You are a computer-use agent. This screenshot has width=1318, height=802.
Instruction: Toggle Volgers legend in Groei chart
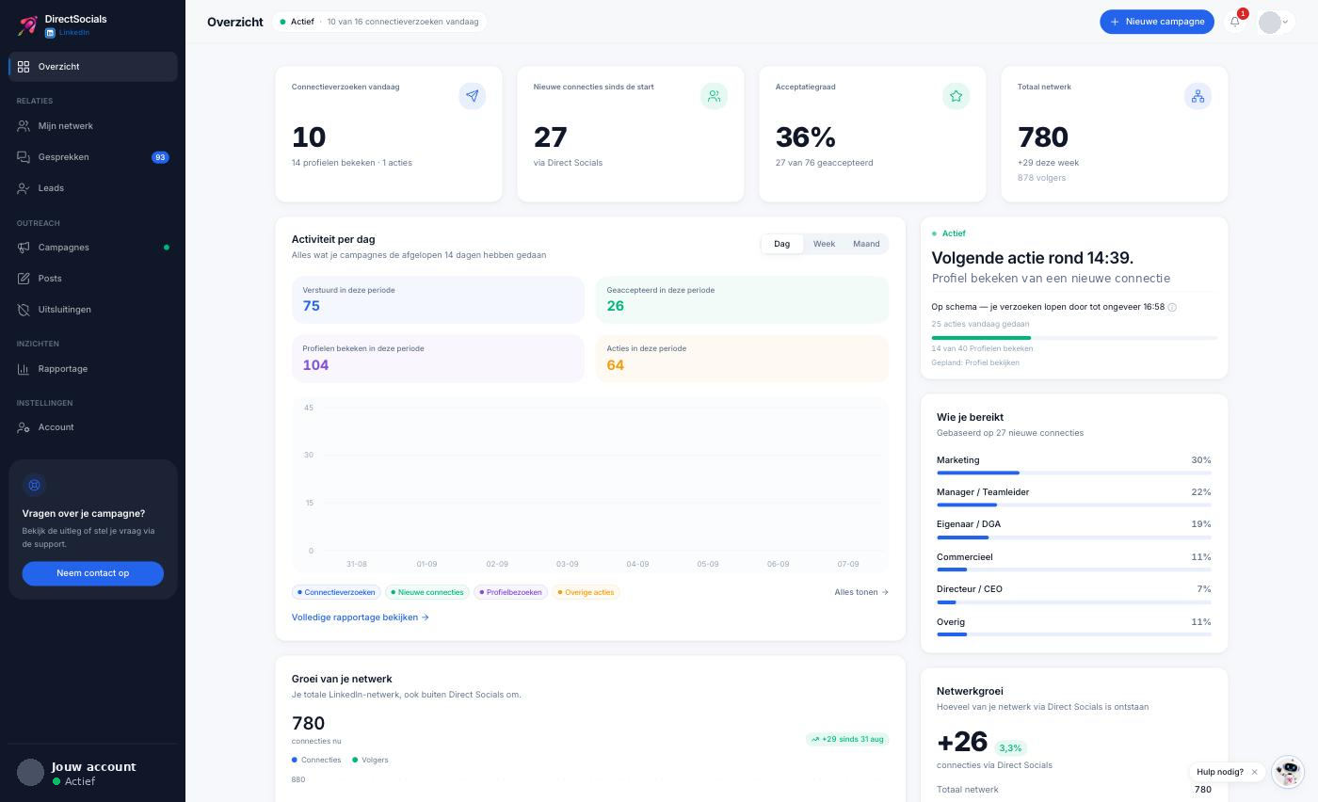(x=370, y=760)
